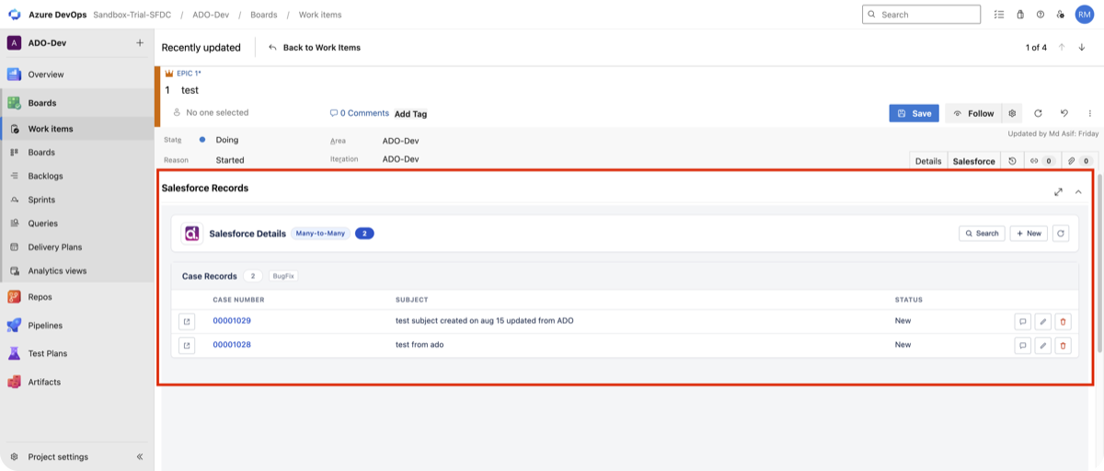The width and height of the screenshot is (1104, 471).
Task: Open Queries in sidebar
Action: click(77, 224)
